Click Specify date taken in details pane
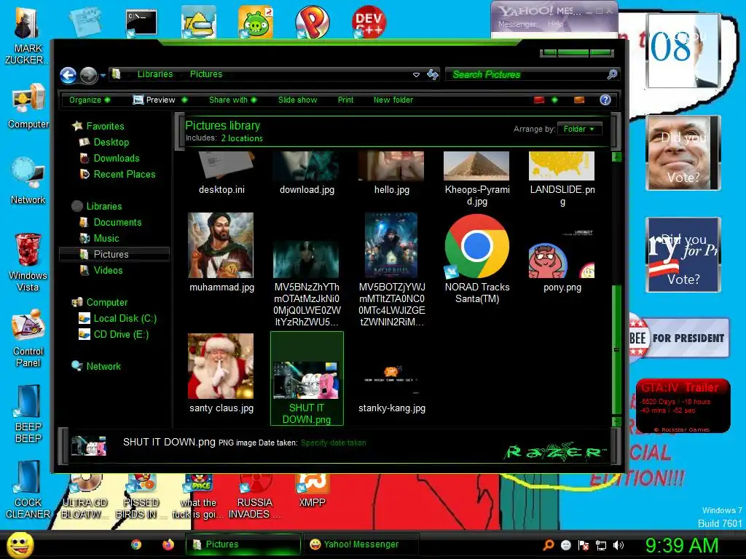746x559 pixels. (333, 443)
